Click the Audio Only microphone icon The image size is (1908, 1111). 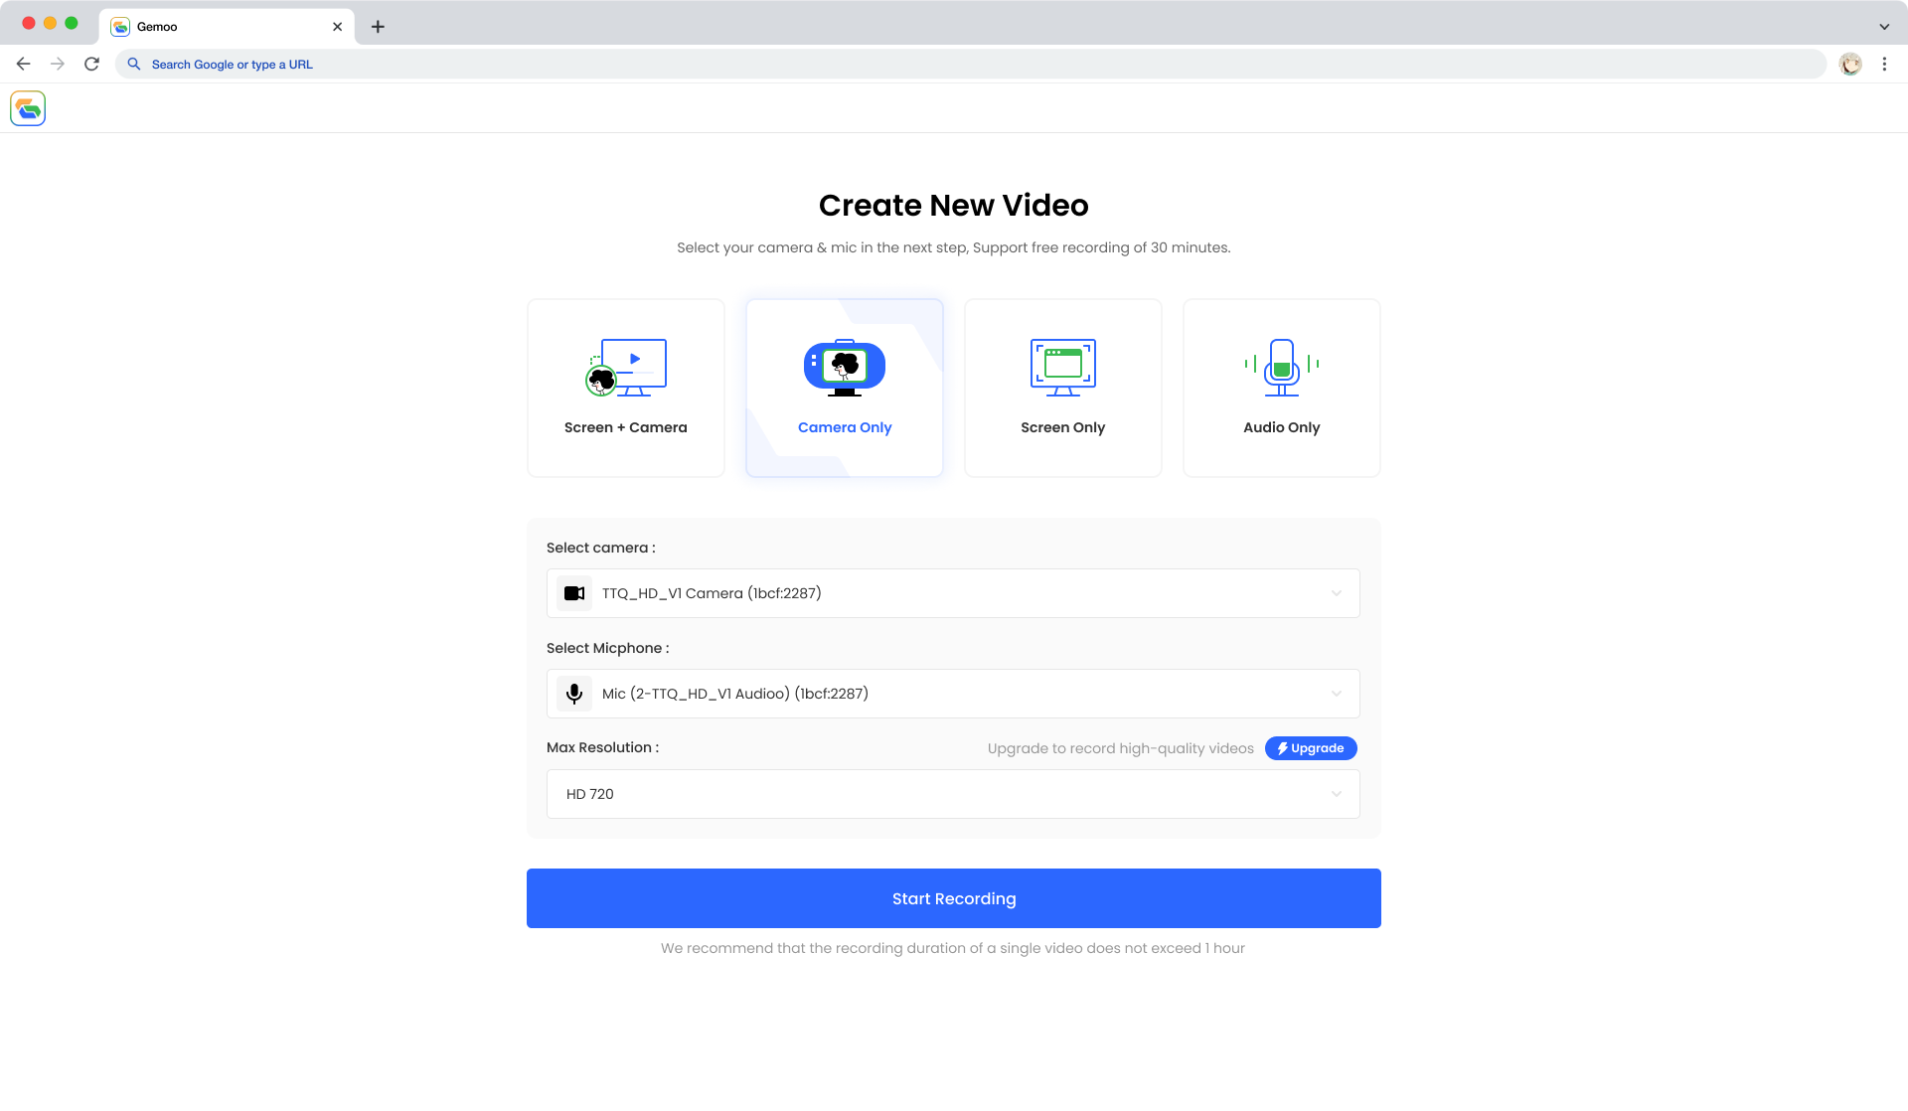[x=1281, y=367]
